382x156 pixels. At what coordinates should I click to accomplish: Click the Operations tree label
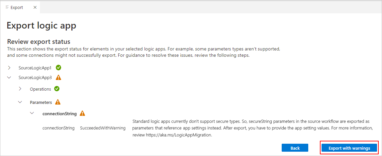point(41,89)
